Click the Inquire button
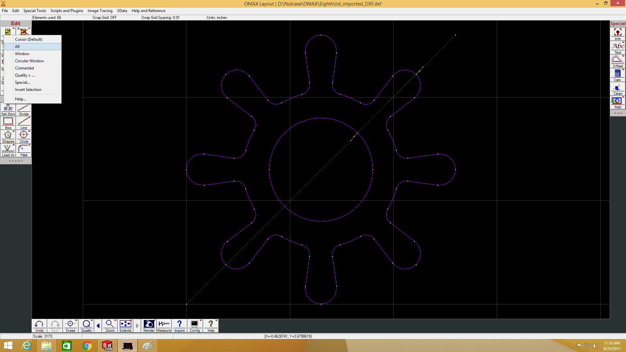626x352 pixels. [179, 325]
